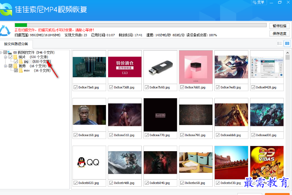Toggle checkbox for 找到的文件 root
The image size is (292, 195).
[x=5, y=52]
